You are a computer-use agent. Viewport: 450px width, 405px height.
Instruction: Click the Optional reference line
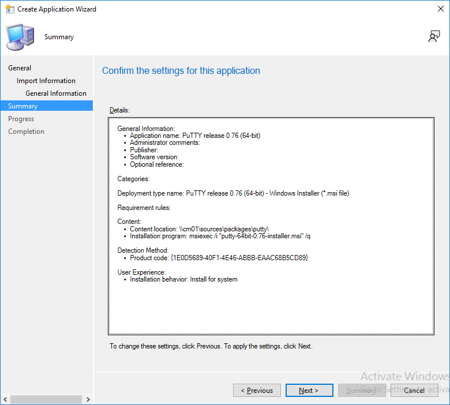pyautogui.click(x=157, y=164)
